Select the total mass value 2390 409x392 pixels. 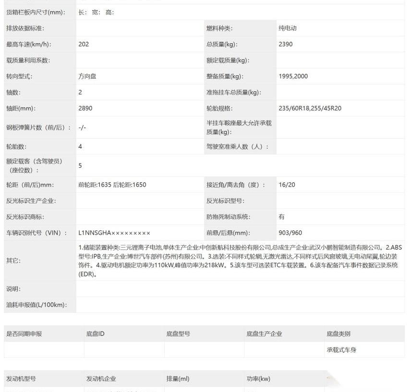[285, 44]
